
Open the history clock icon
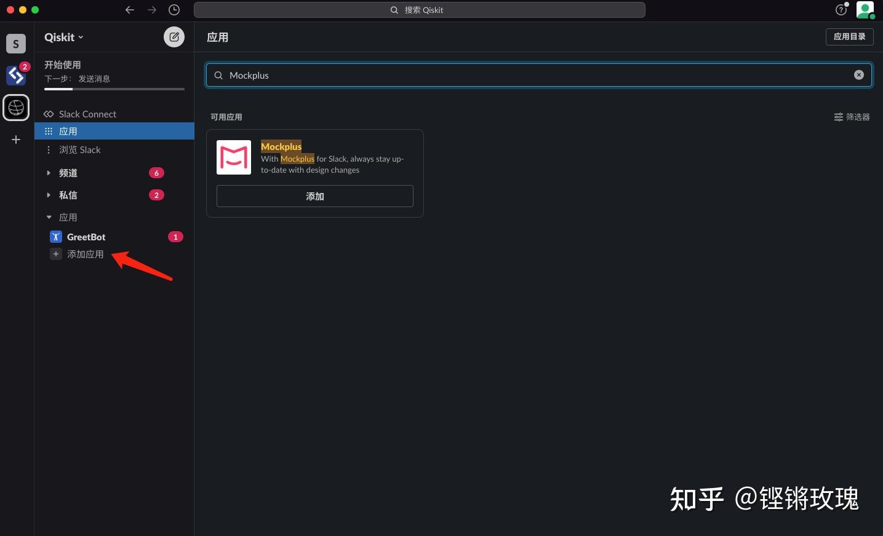pyautogui.click(x=174, y=10)
